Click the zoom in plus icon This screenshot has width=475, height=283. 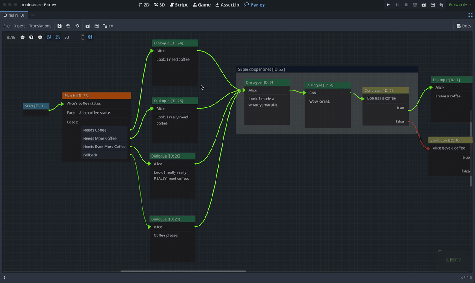click(40, 37)
